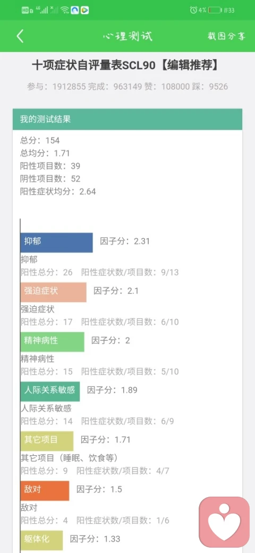Tap the alarm clock status icon
This screenshot has height=553, width=255.
tap(193, 10)
